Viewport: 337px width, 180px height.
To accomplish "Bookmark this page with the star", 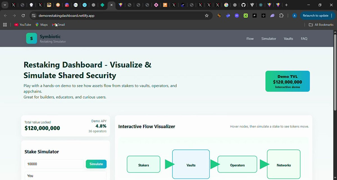I will tap(207, 16).
